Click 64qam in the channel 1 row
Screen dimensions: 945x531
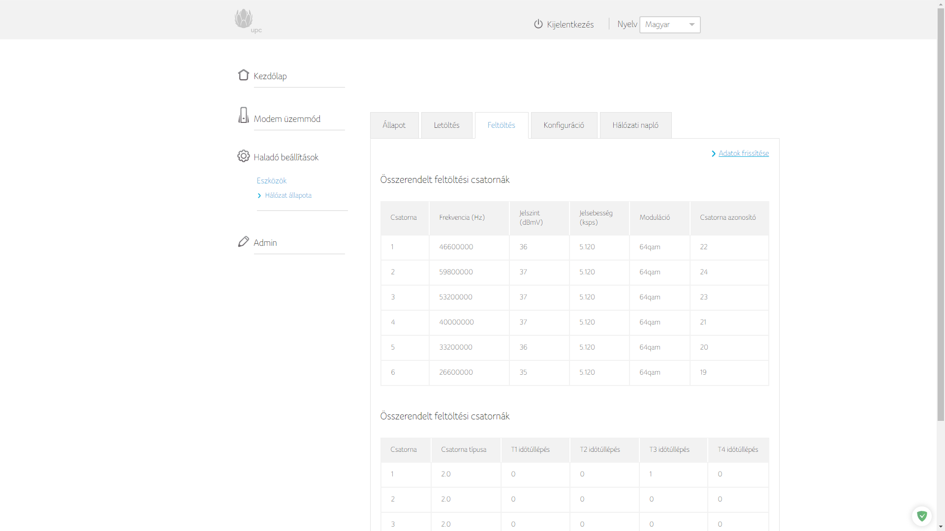pos(650,247)
